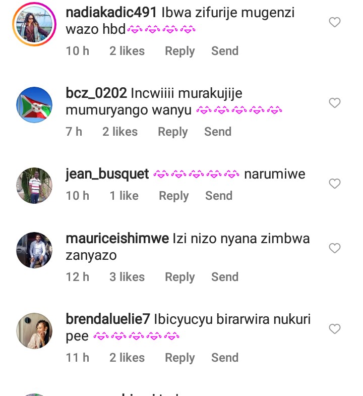Reply to bcz_0202's comment

[173, 132]
